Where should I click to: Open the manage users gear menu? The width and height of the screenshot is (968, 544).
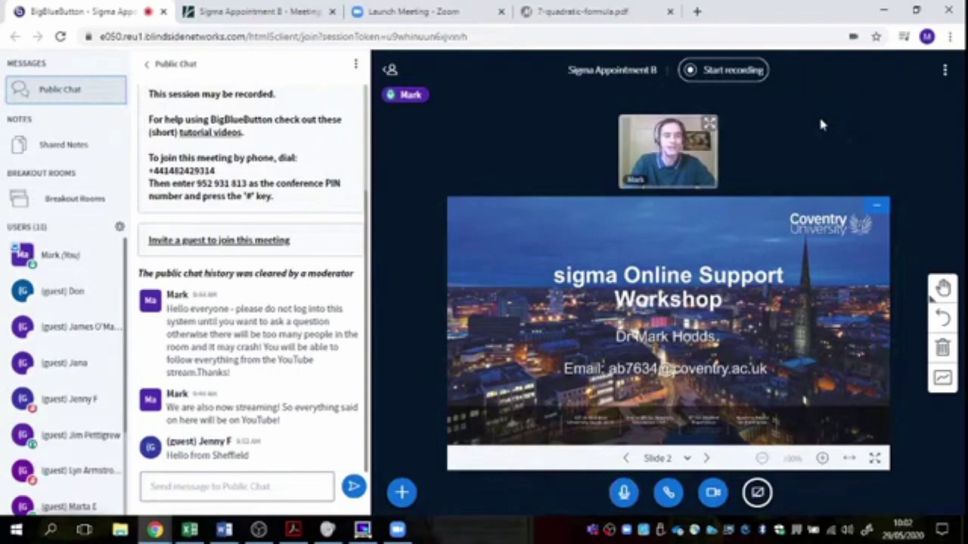point(119,227)
